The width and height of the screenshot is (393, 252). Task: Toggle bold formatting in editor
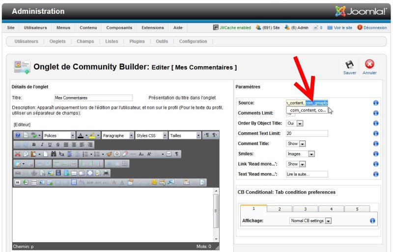click(34, 145)
